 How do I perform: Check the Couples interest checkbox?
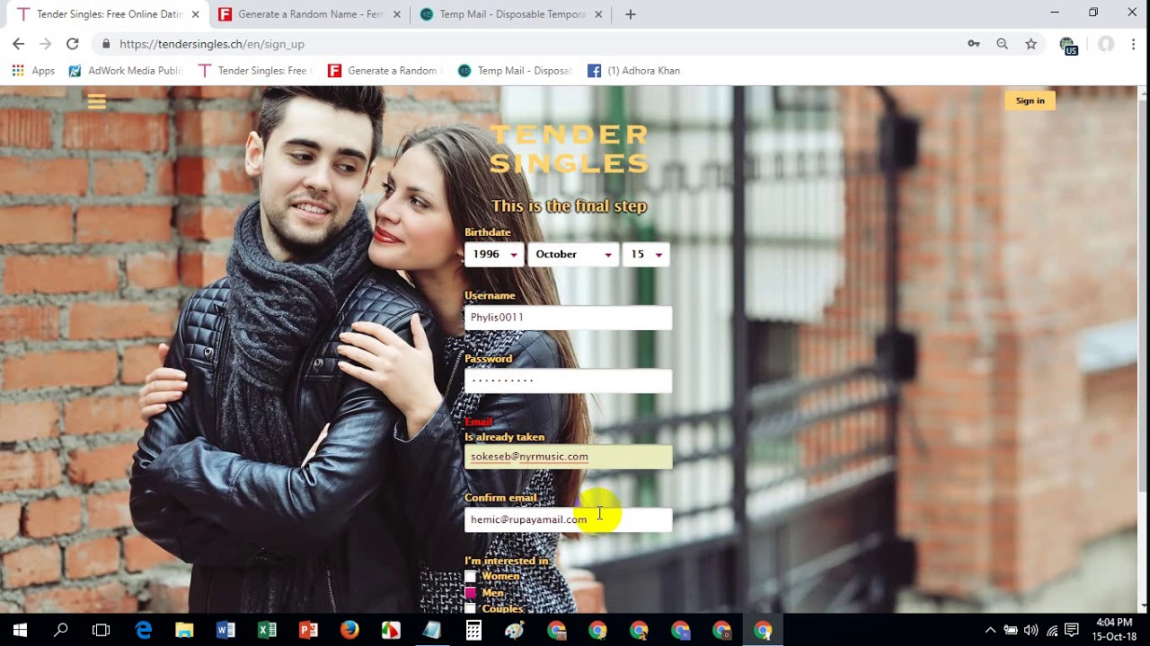(x=470, y=608)
